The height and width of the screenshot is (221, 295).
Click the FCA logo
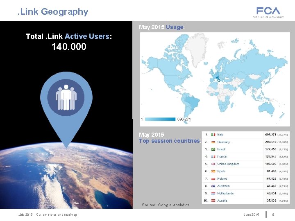tap(268, 12)
